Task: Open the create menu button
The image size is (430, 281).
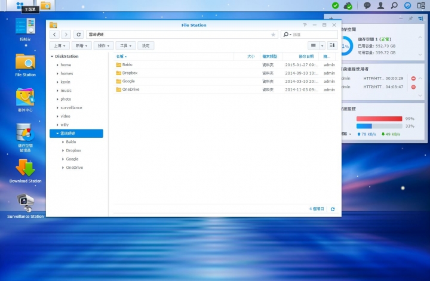Action: (81, 46)
